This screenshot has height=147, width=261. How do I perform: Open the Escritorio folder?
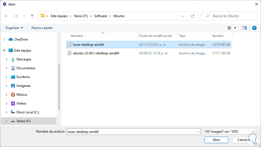click(x=23, y=77)
